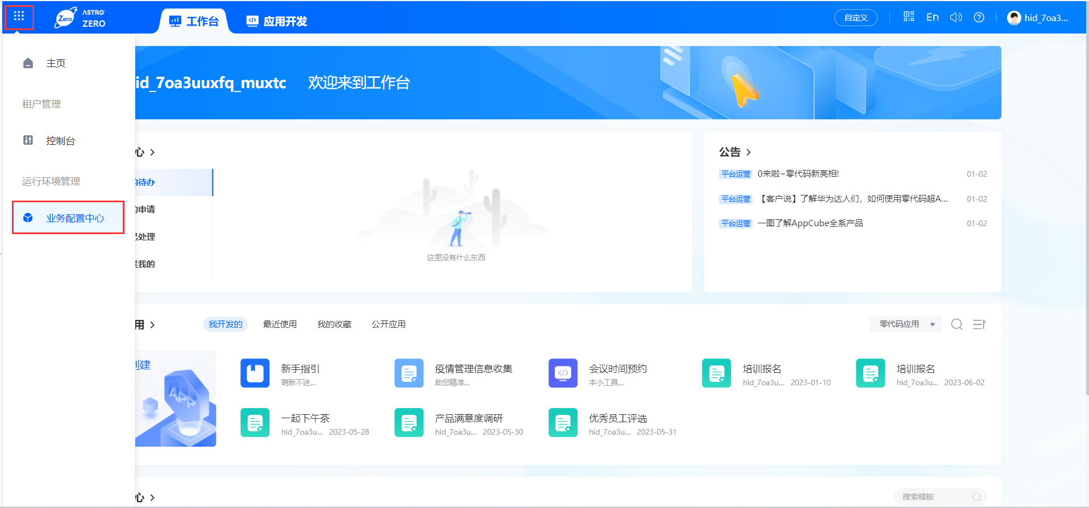Click the 2023-05-28 date under 一起下午茶
The image size is (1089, 508).
point(349,432)
